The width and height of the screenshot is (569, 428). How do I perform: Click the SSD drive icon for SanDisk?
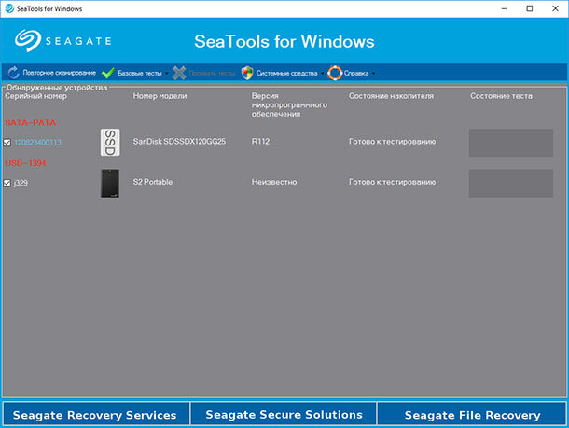pyautogui.click(x=110, y=142)
